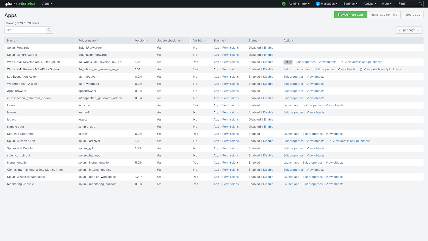
Task: Launch the Home app
Action: pyautogui.click(x=291, y=105)
